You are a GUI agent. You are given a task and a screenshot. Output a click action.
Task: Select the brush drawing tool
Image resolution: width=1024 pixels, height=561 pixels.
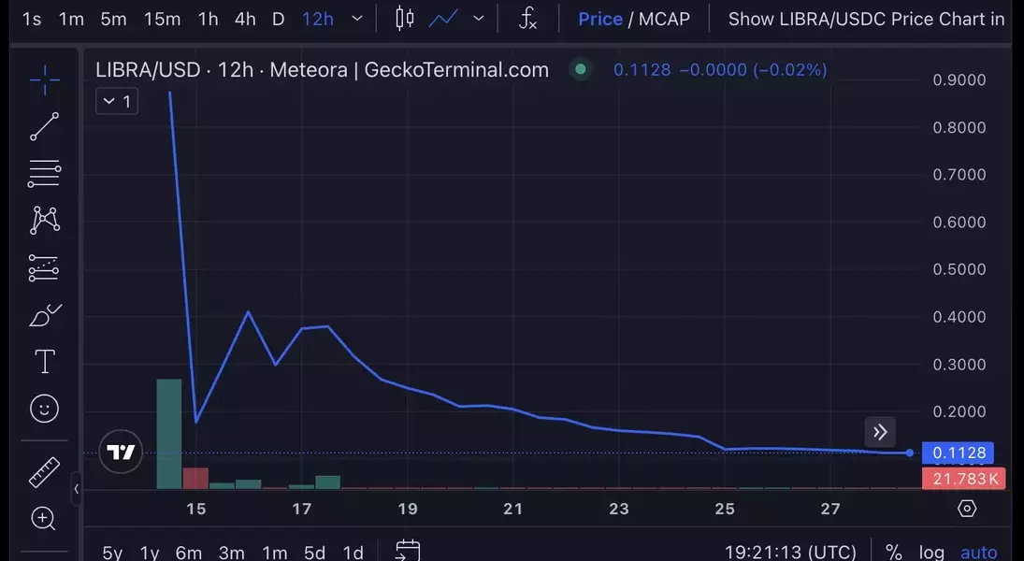point(44,315)
